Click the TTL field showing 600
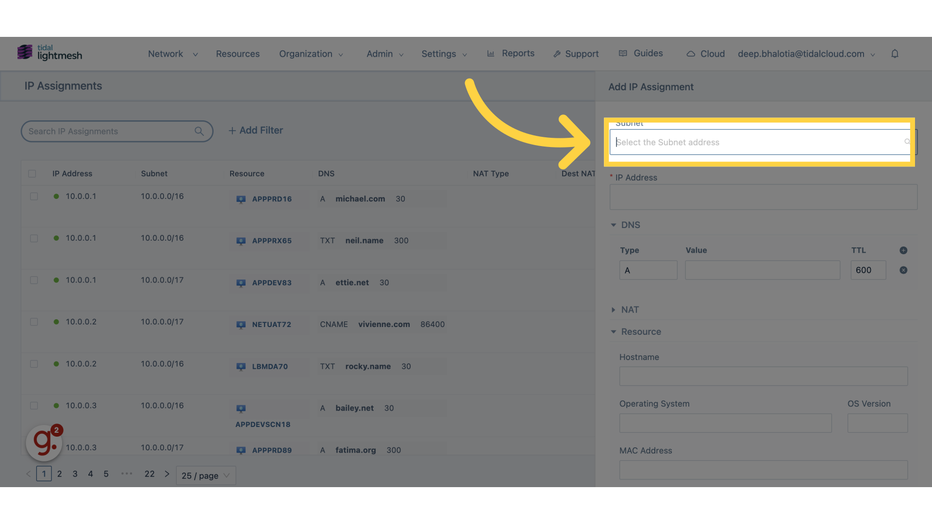The height and width of the screenshot is (524, 932). click(x=868, y=270)
